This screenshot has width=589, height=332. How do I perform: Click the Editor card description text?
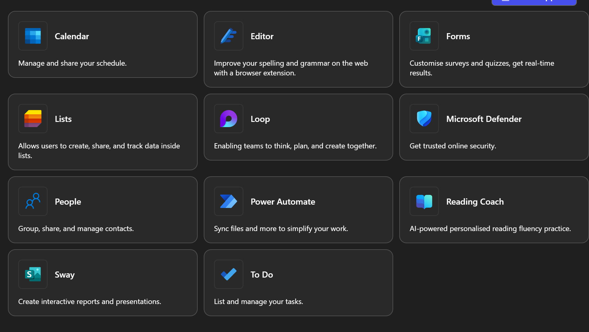click(x=291, y=68)
